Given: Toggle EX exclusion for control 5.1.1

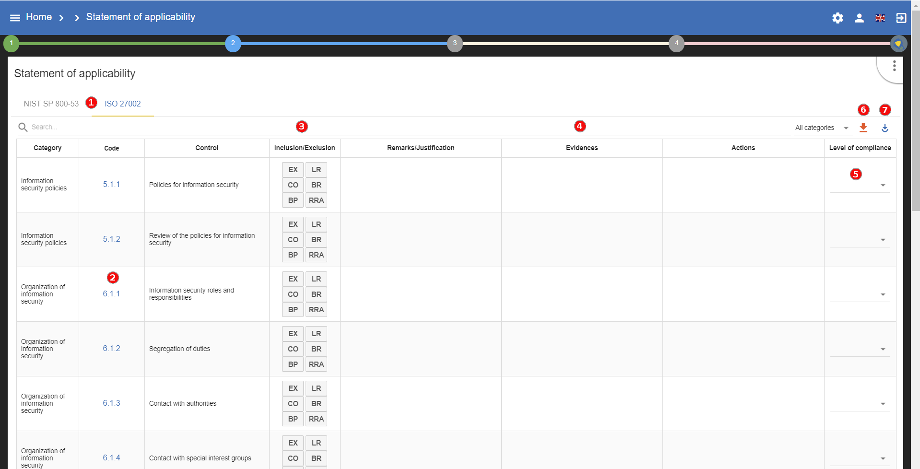Looking at the screenshot, I should 293,170.
